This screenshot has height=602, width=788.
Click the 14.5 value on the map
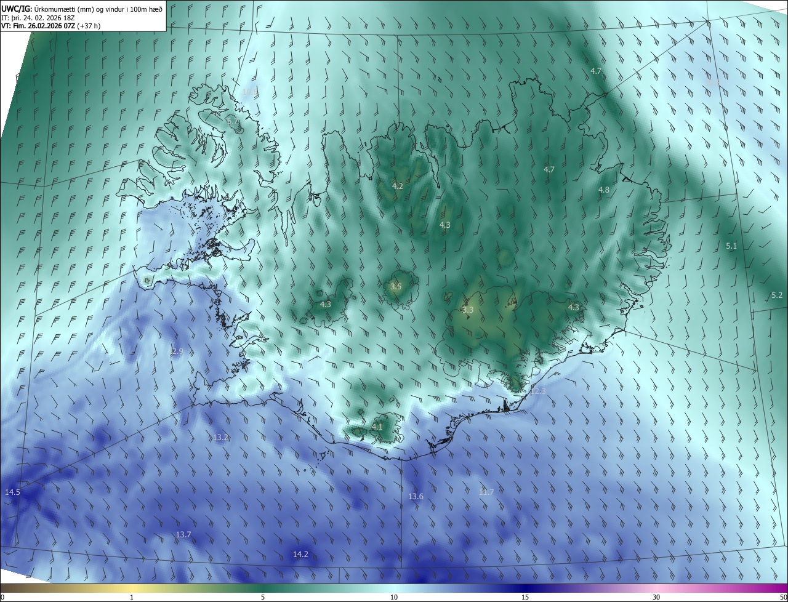coord(12,492)
